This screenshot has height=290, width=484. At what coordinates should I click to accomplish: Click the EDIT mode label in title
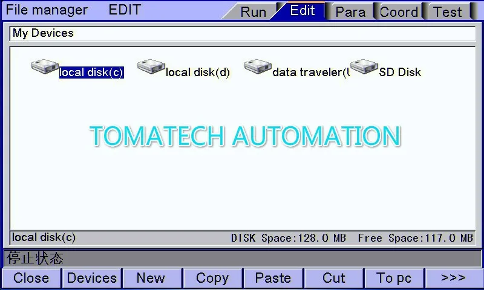pos(125,10)
